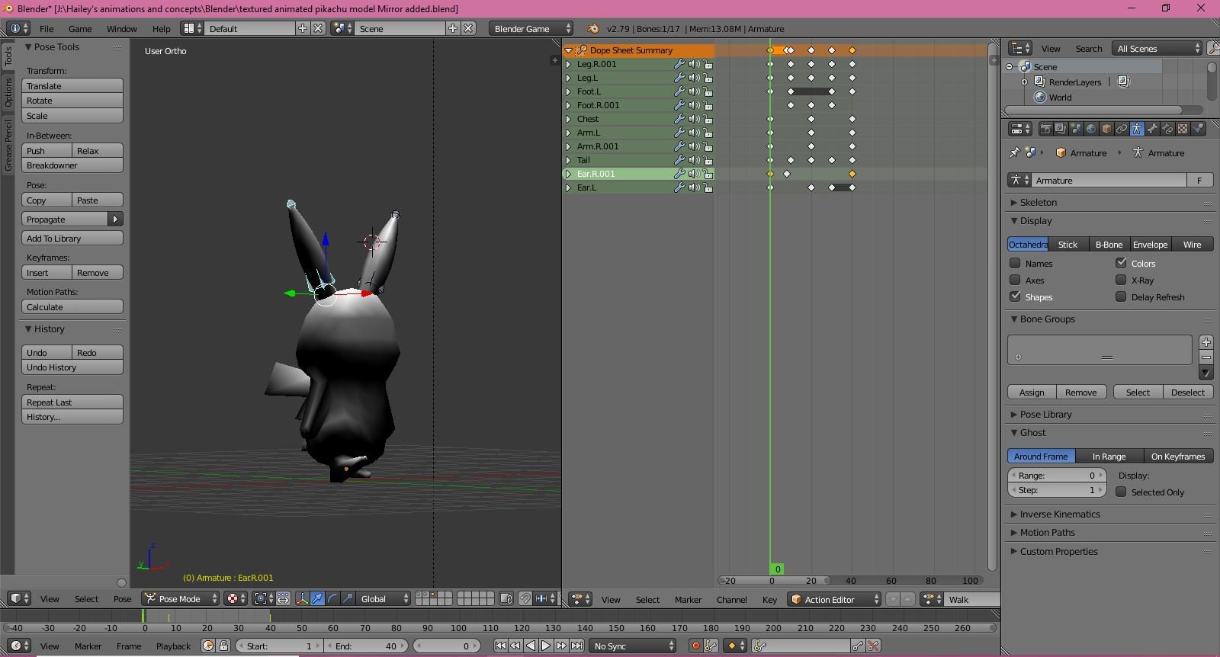
Task: Click the Breakdowner button
Action: (72, 165)
